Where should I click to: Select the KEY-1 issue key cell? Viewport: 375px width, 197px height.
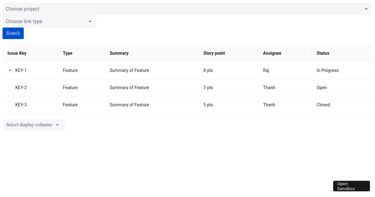coord(21,70)
